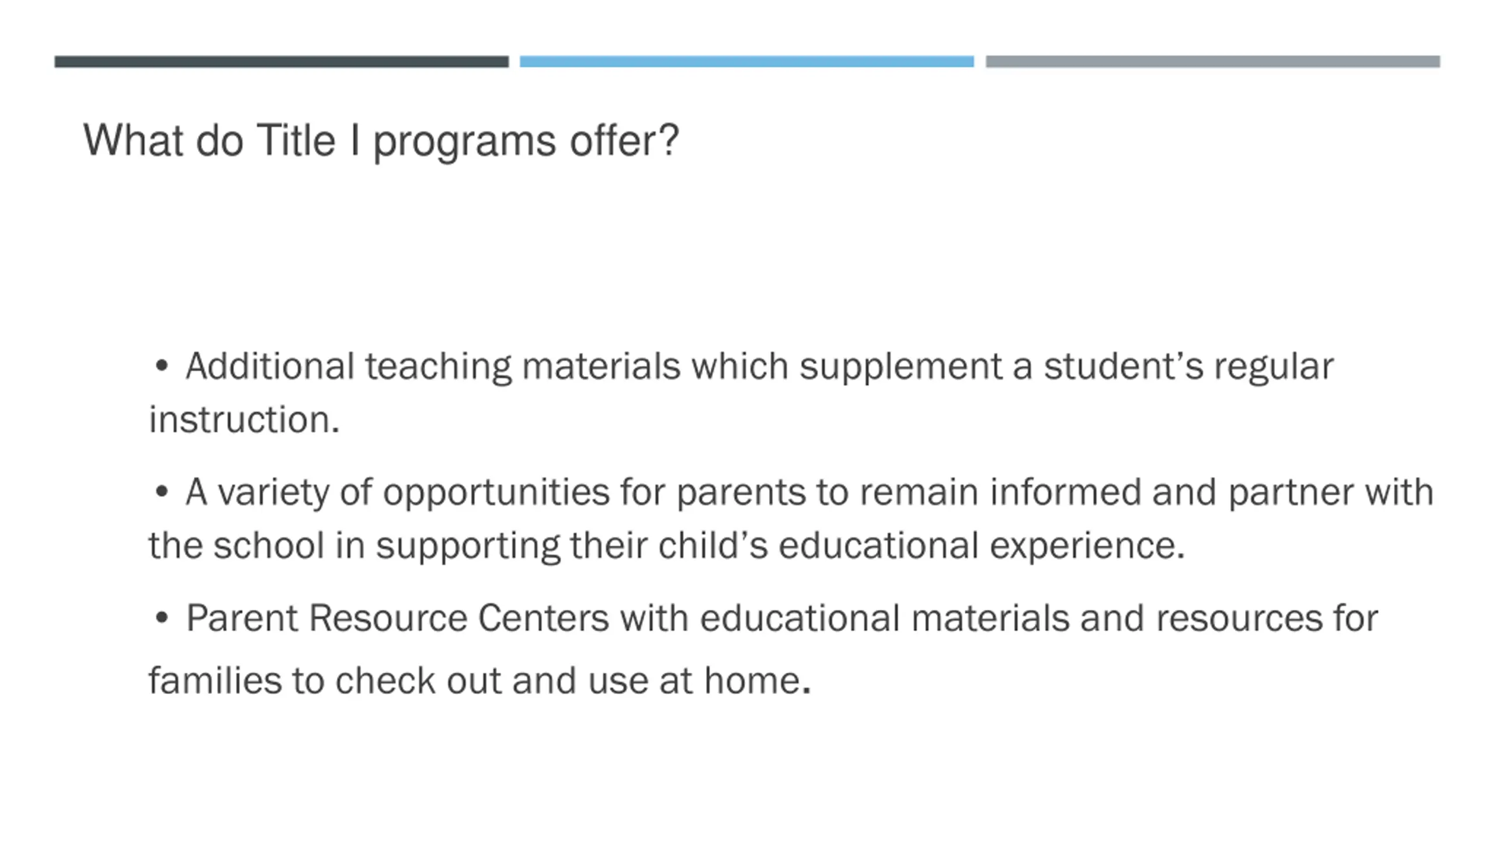Click the line 'families to check out and use at home.'

(x=479, y=681)
